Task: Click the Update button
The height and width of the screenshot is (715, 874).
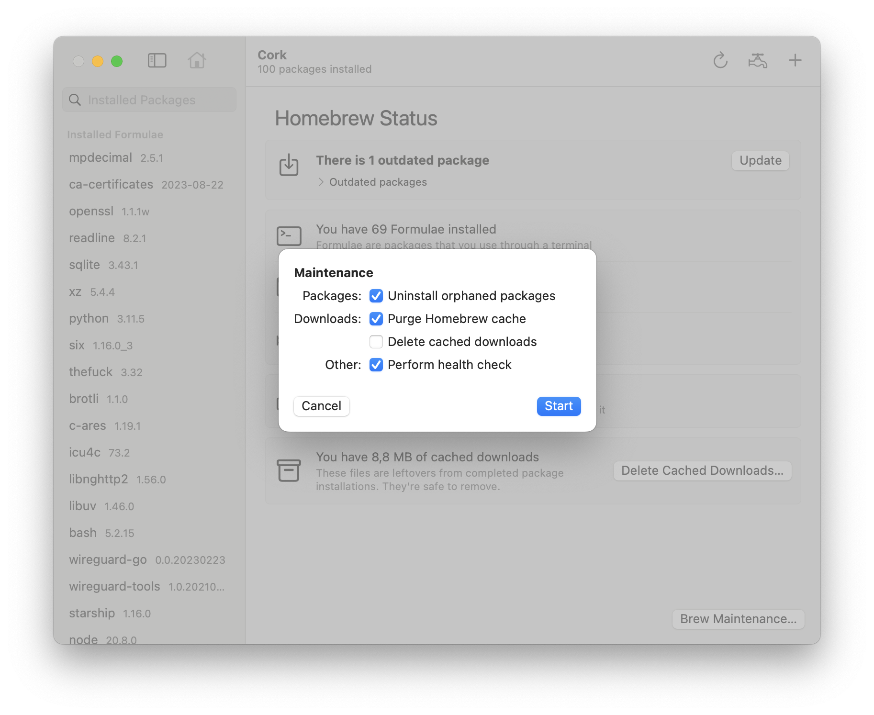Action: [760, 161]
